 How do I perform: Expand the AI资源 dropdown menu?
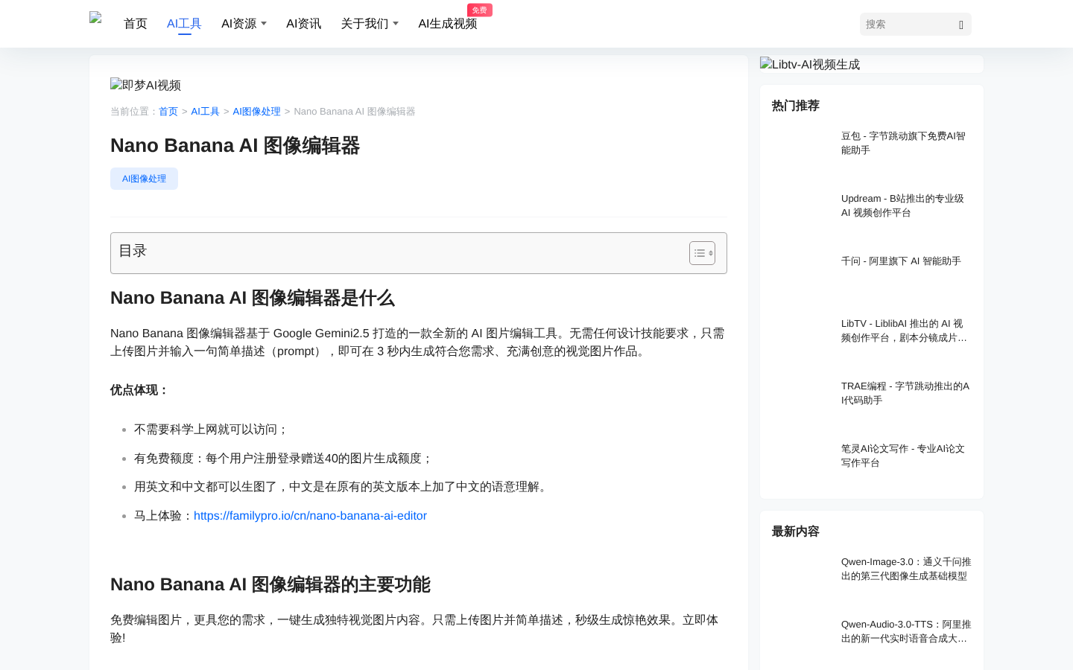click(x=244, y=24)
